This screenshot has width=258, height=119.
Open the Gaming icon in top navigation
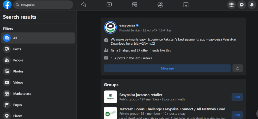tap(186, 5)
